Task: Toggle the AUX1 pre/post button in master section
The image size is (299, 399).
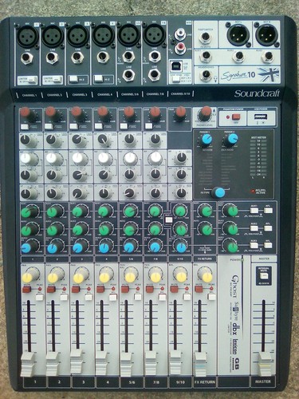Action: click(x=254, y=211)
